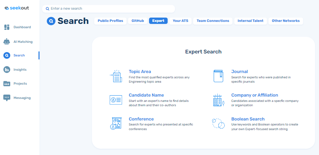Screen dimensions: 319x155
Task: Open the Boolean Search link
Action: tap(248, 119)
